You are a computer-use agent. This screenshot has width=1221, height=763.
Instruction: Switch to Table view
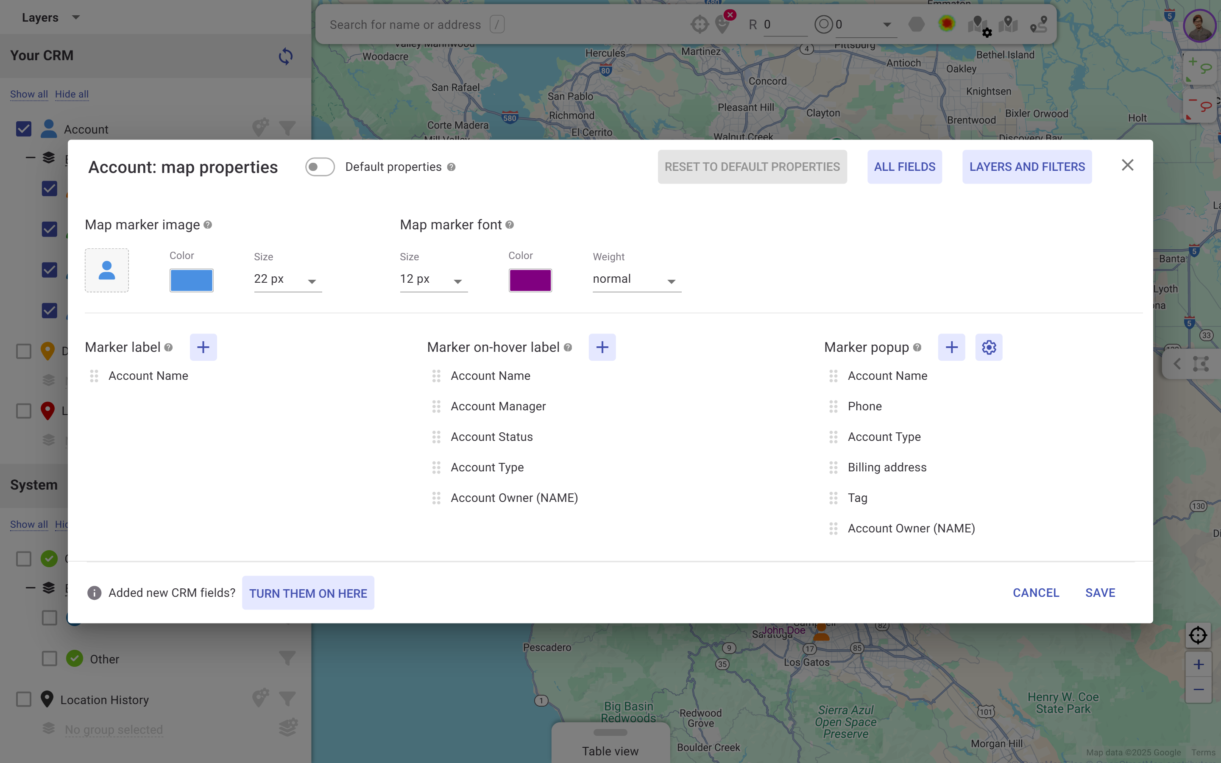[x=610, y=751]
